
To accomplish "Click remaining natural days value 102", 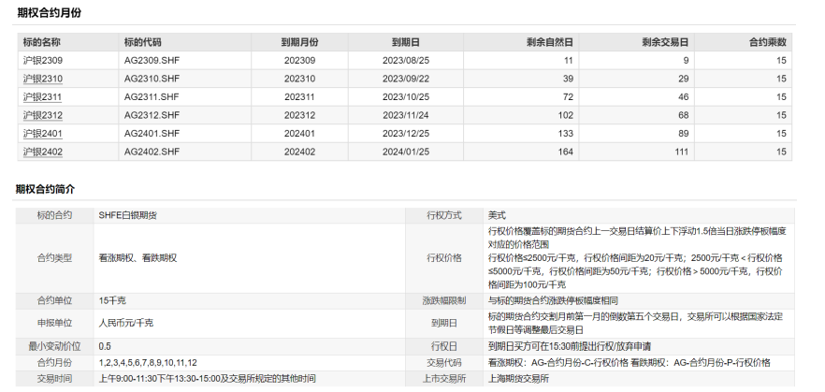I will pyautogui.click(x=566, y=115).
